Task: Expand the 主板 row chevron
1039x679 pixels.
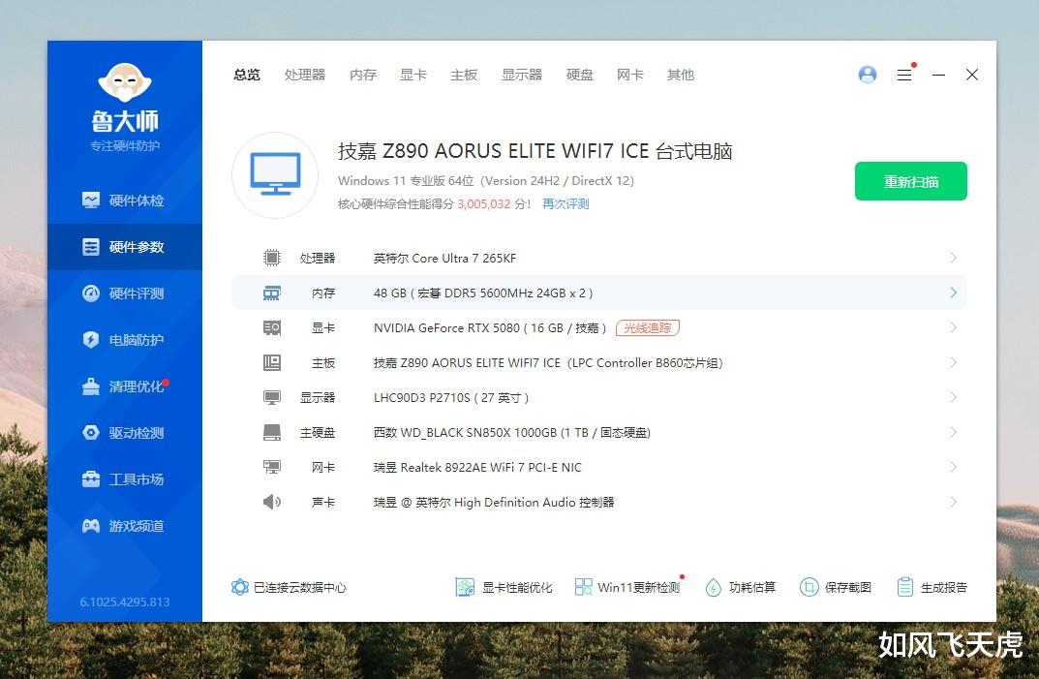Action: [953, 362]
